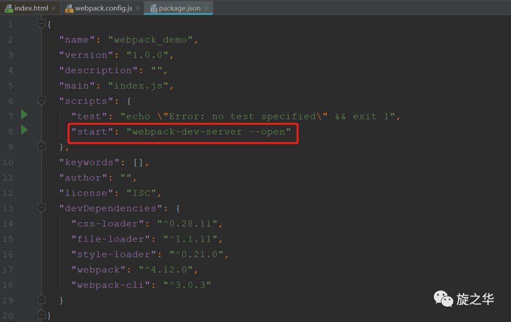
Task: Click the "^3.0.3" version value
Action: pyautogui.click(x=187, y=285)
